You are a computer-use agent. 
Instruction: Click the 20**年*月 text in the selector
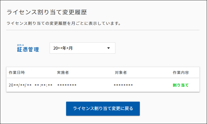click(x=63, y=48)
